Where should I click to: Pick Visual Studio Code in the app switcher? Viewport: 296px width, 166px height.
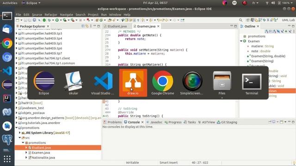pos(103,83)
